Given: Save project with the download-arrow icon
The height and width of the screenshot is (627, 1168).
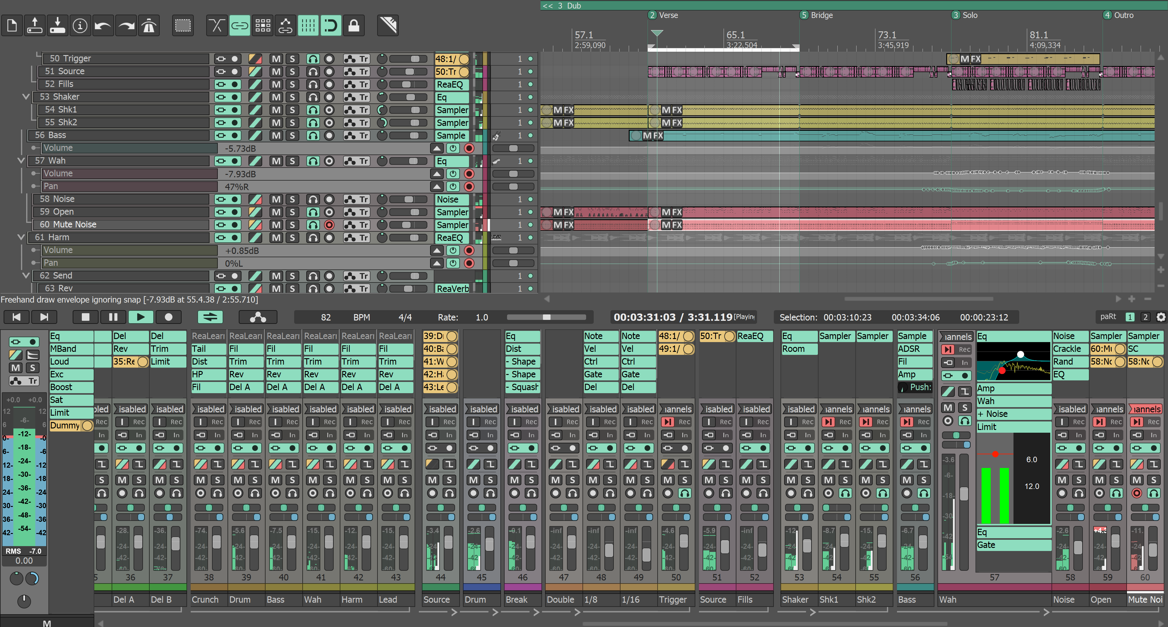Looking at the screenshot, I should (x=57, y=25).
